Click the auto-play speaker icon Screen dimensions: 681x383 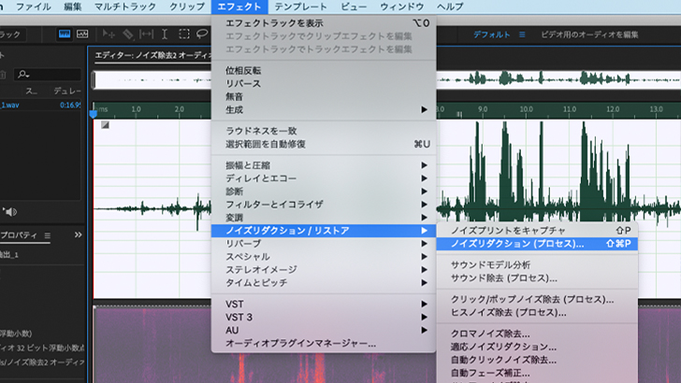click(10, 212)
